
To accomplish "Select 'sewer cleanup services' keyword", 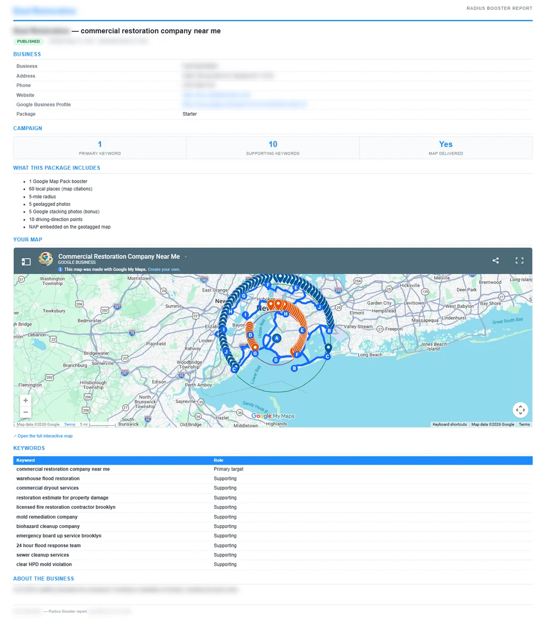I will [x=43, y=555].
